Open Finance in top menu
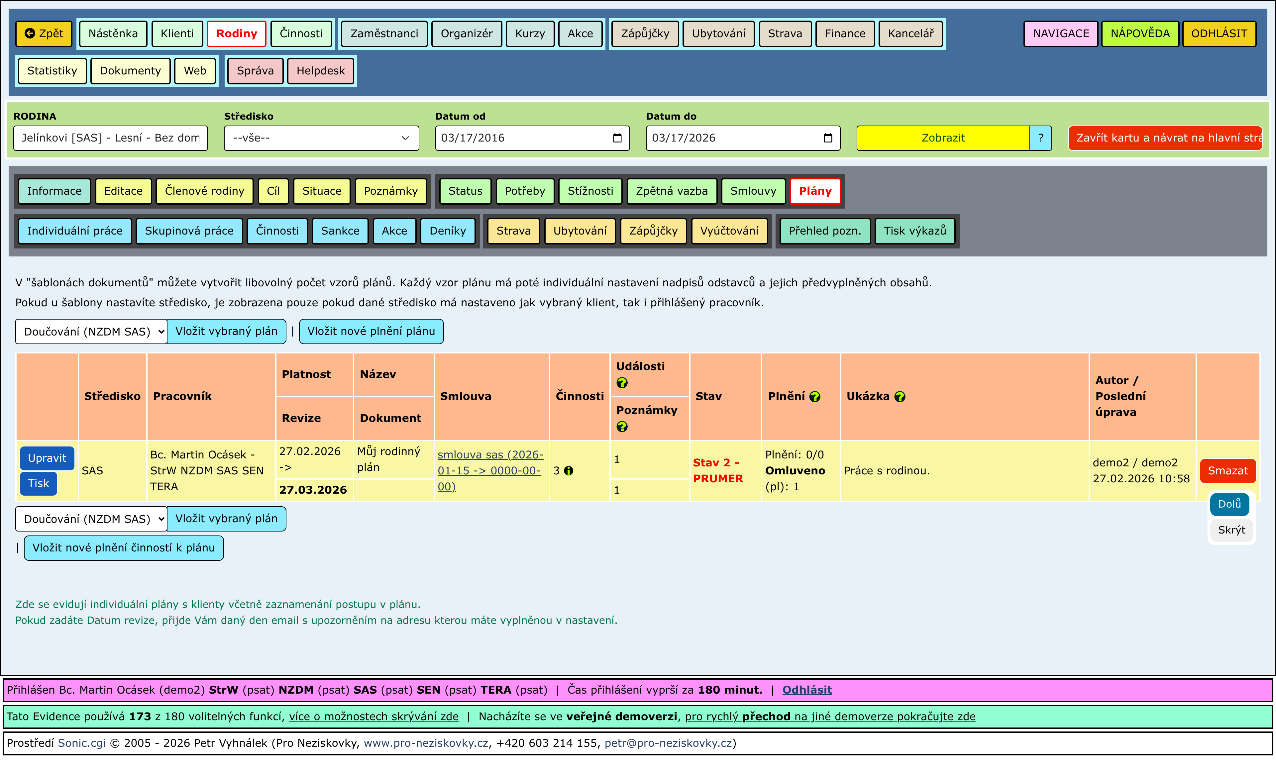1276x774 pixels. tap(845, 34)
